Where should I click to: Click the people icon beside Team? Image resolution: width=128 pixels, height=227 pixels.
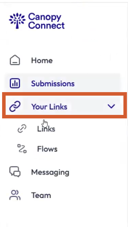pyautogui.click(x=15, y=195)
